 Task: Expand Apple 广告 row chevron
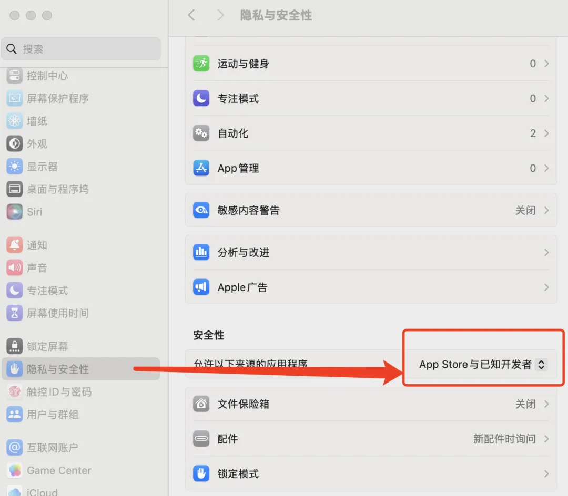pos(546,287)
